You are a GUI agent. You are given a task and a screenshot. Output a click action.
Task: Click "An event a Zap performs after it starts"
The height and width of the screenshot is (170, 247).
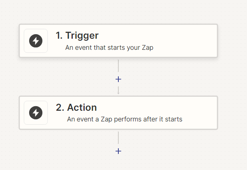[x=125, y=119]
